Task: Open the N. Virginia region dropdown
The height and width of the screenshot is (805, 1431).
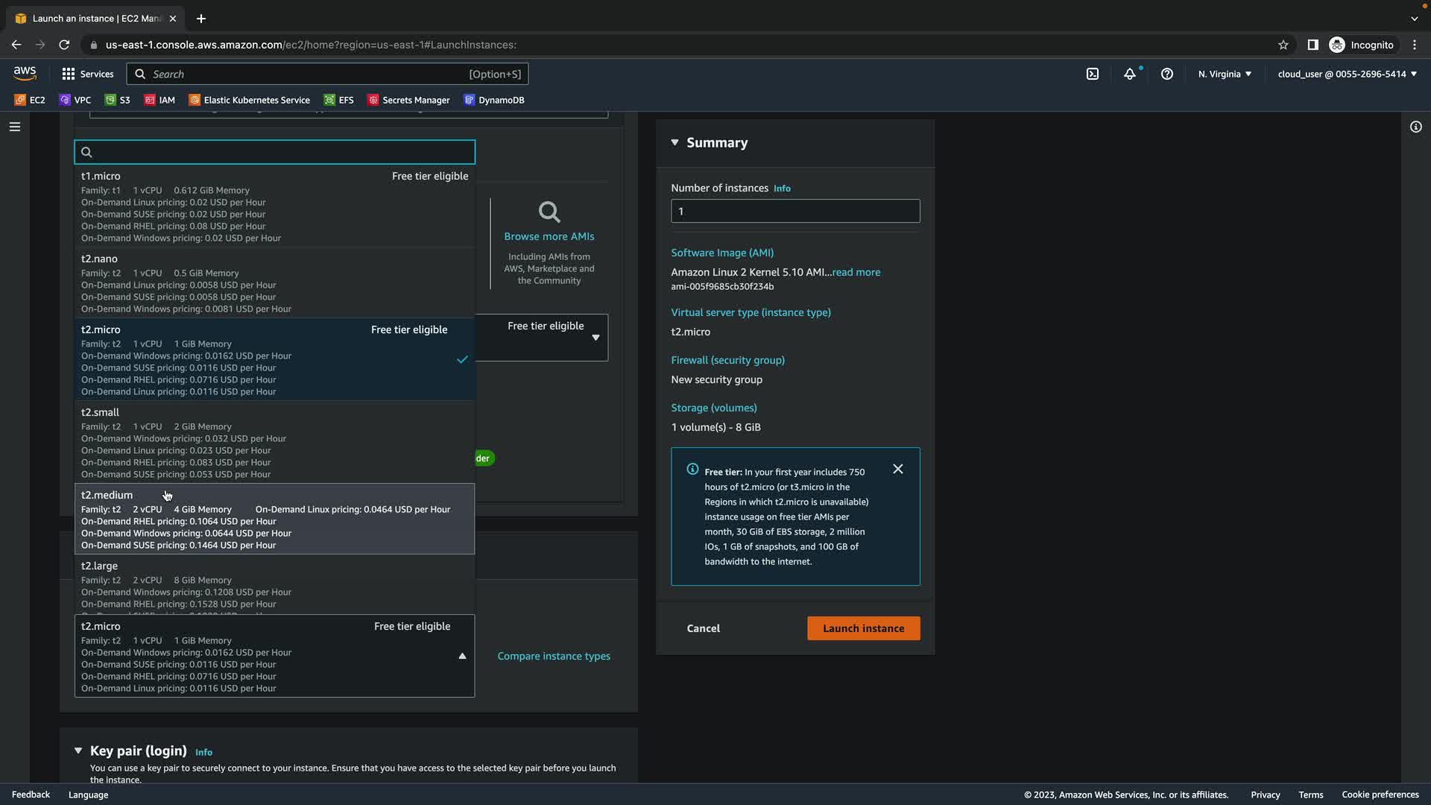Action: click(x=1225, y=74)
